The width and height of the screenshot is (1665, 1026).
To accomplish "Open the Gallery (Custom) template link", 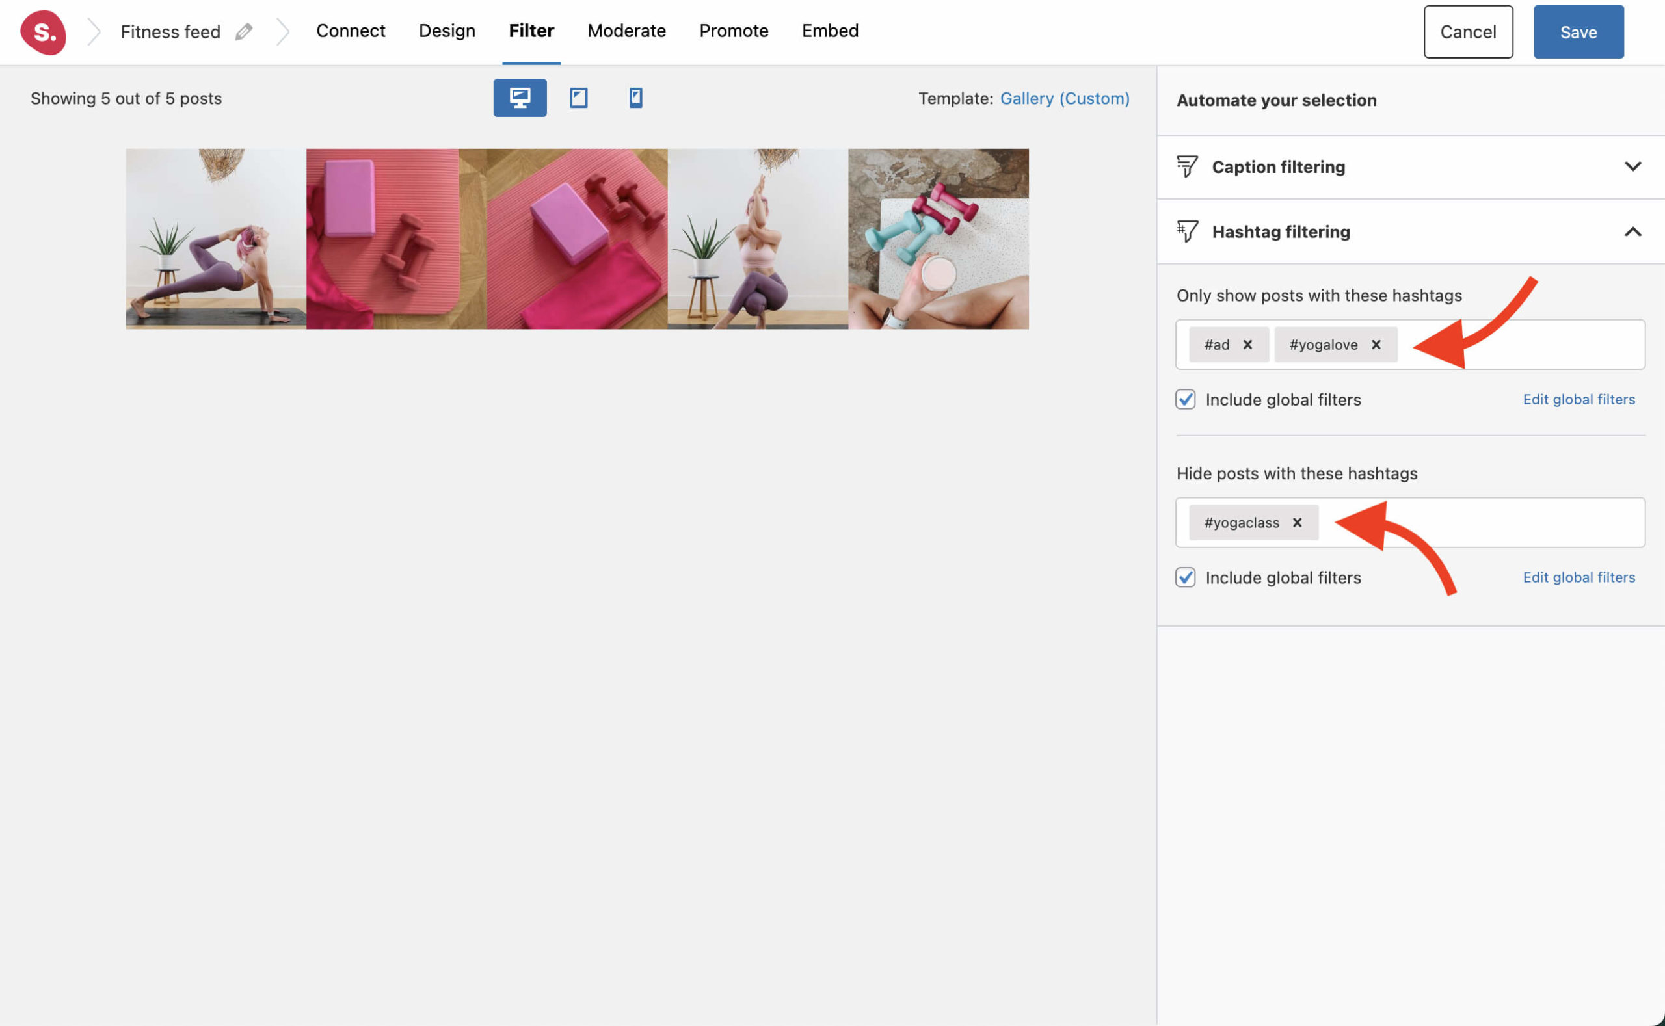I will (1064, 98).
